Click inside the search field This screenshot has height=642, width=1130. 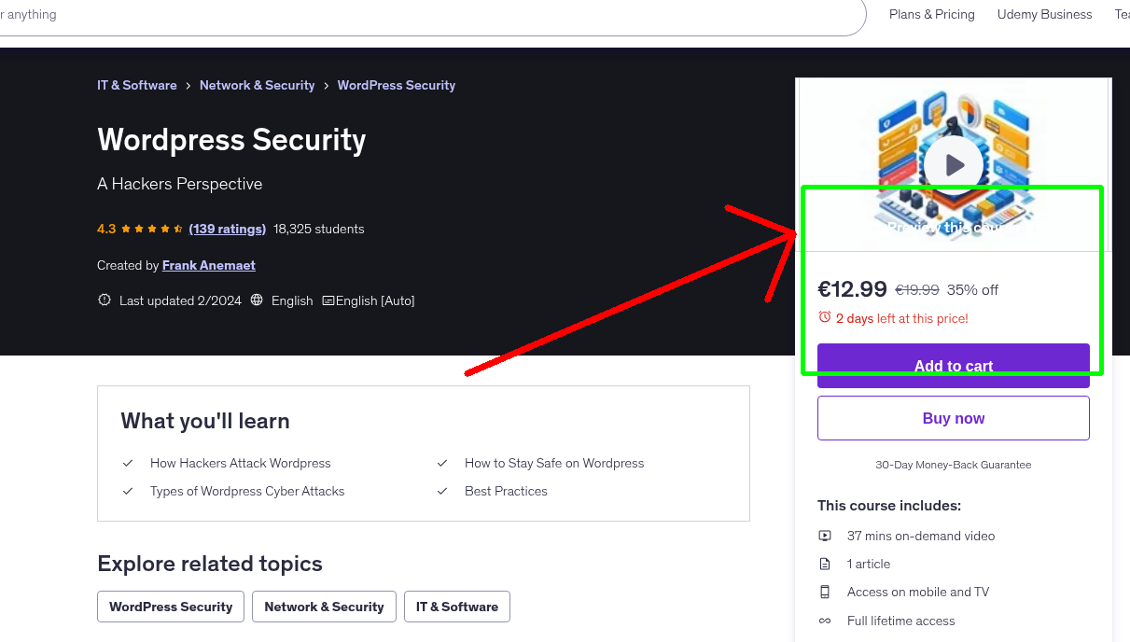pyautogui.click(x=373, y=14)
